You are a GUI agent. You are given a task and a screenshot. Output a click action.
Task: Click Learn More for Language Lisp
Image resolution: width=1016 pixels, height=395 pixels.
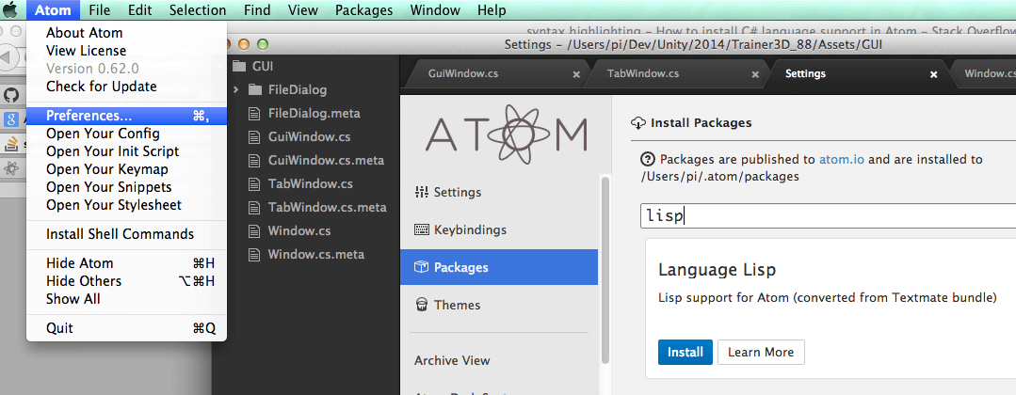761,352
